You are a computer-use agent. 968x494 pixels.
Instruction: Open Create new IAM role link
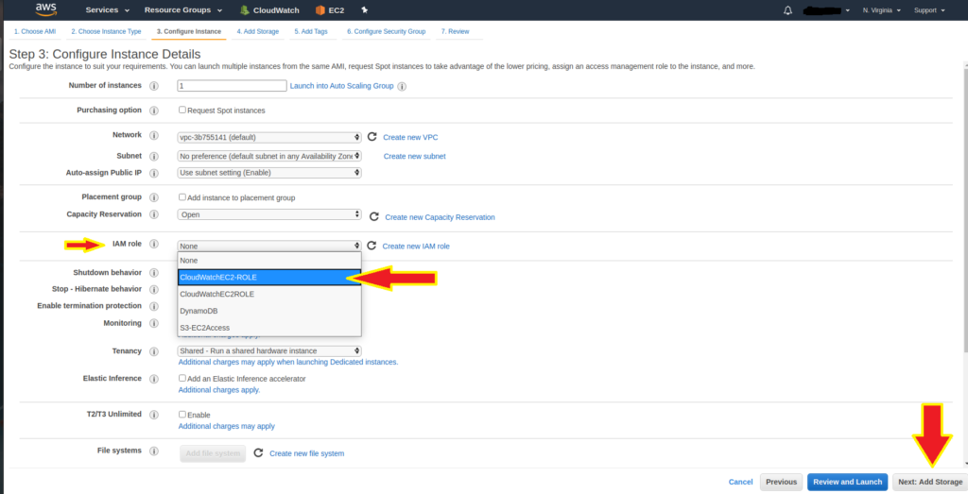point(416,246)
